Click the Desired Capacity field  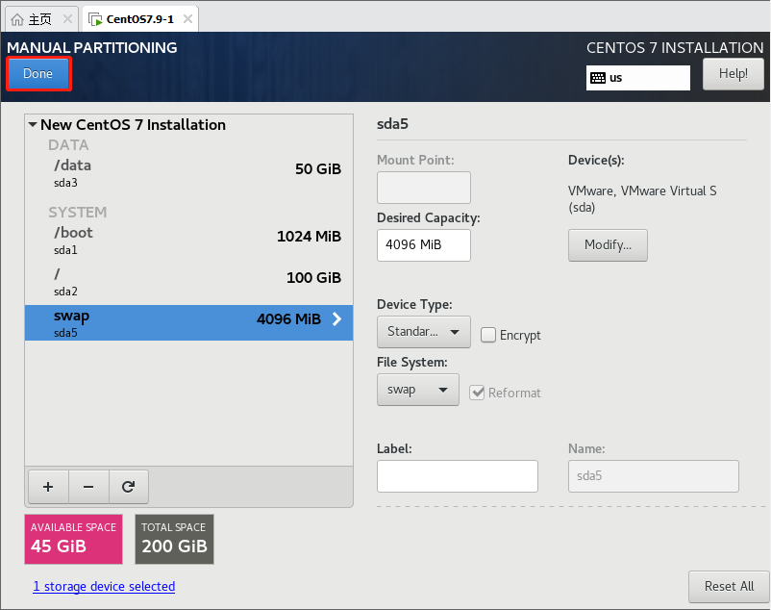[423, 245]
